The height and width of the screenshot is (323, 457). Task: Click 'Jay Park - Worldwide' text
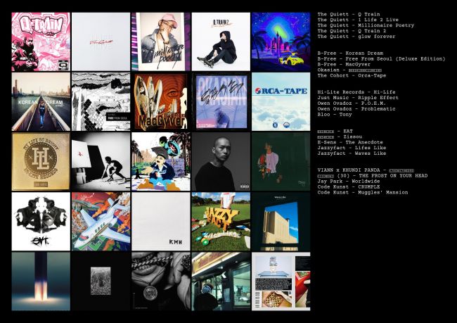point(349,181)
